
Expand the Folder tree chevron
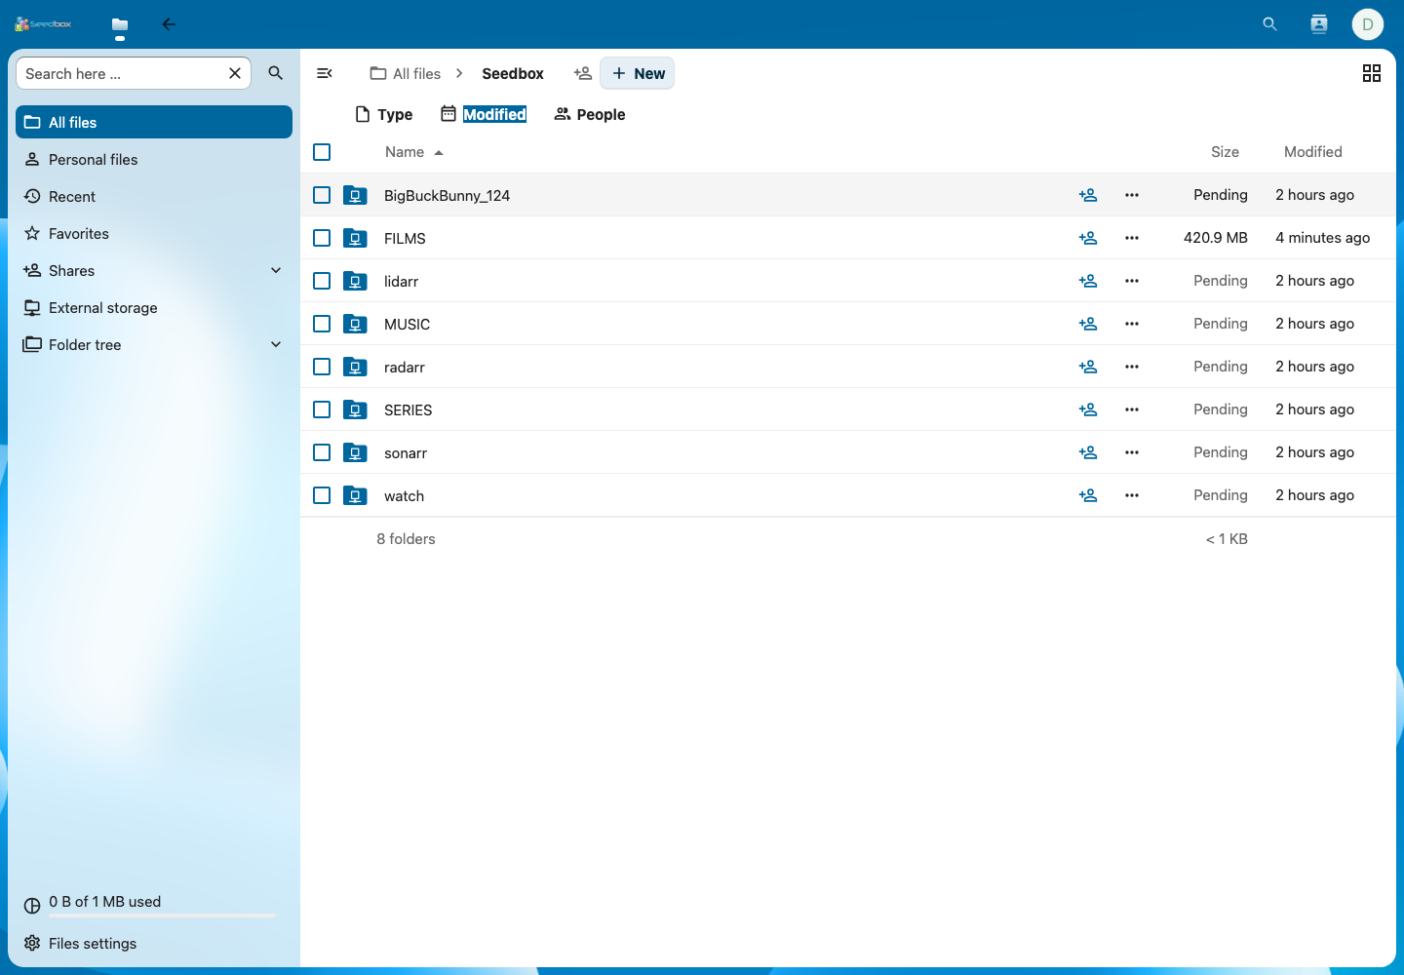[276, 344]
